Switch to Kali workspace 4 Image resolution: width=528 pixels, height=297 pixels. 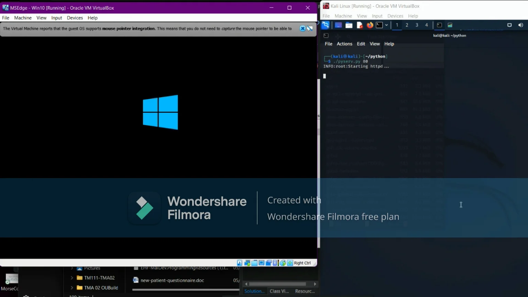coord(427,25)
